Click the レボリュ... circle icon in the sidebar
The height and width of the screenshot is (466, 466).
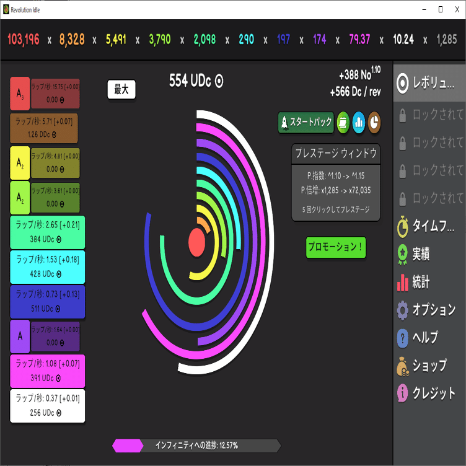[402, 84]
